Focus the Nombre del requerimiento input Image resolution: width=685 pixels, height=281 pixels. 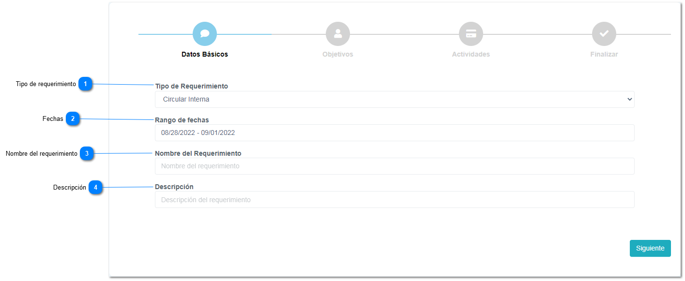(395, 166)
